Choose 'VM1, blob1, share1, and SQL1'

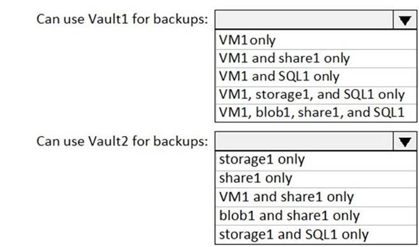pyautogui.click(x=315, y=113)
